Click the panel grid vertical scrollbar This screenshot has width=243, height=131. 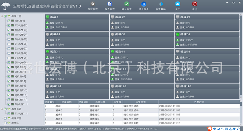click(241, 57)
